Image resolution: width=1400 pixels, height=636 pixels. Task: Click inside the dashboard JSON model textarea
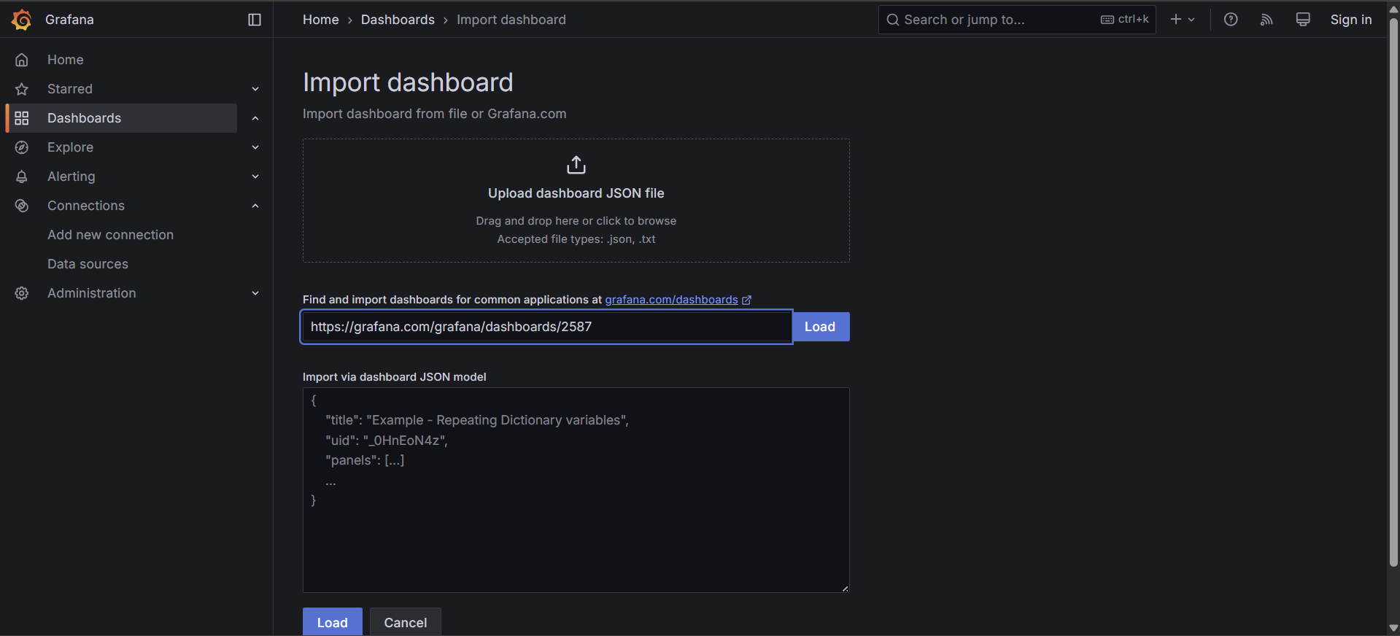pyautogui.click(x=576, y=490)
